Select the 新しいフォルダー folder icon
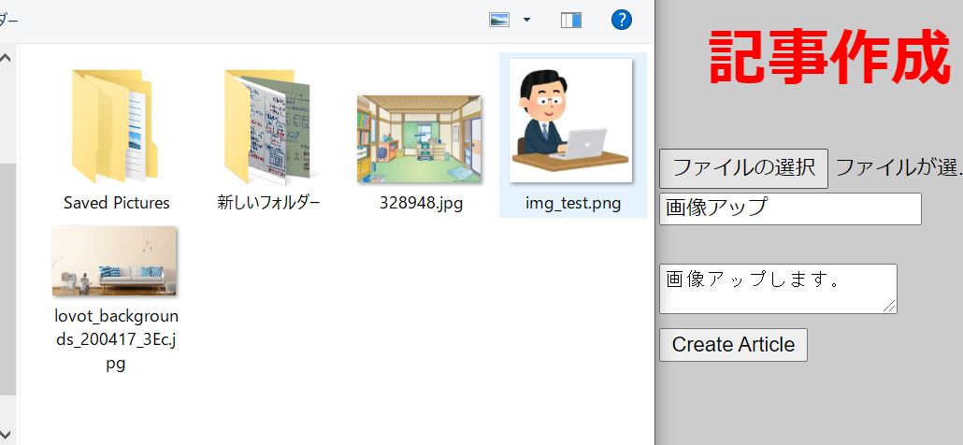Image resolution: width=963 pixels, height=445 pixels. tap(267, 126)
